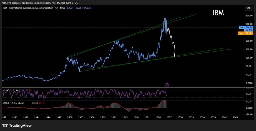The image size is (256, 131).
Task: Click the blue IBM price label 264,94
Action: tap(246, 28)
